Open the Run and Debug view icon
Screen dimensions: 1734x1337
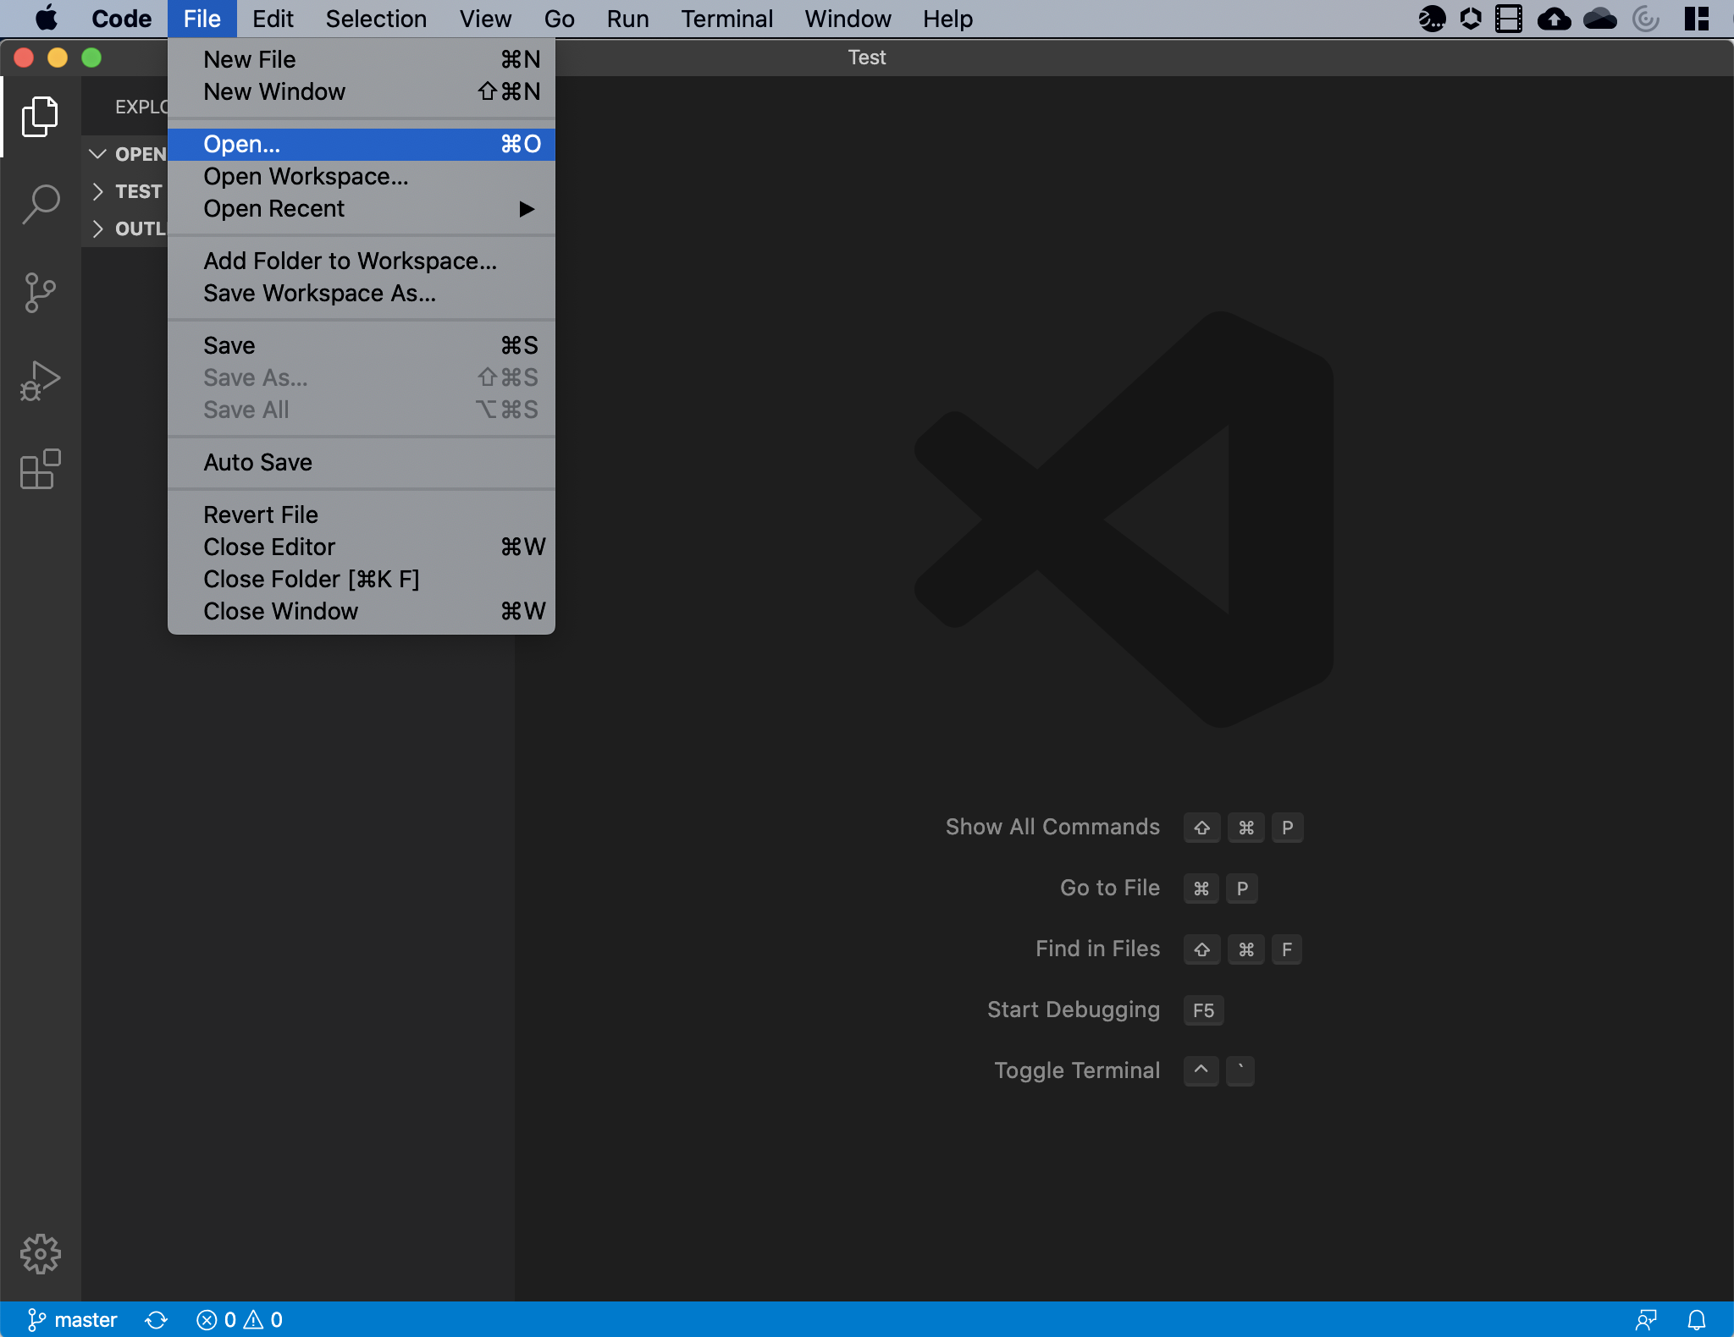click(x=40, y=381)
